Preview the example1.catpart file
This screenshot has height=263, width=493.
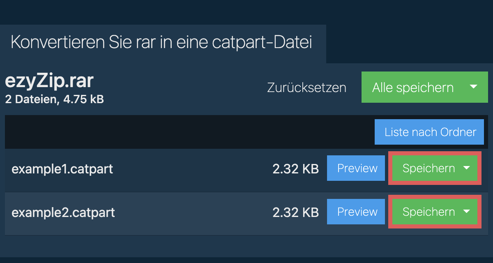(x=357, y=168)
